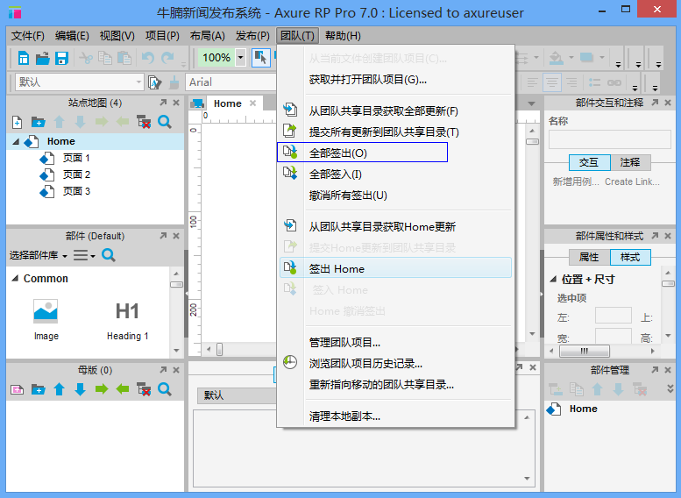Collapse the Home tree node
Viewport: 681px width, 498px height.
coord(16,142)
